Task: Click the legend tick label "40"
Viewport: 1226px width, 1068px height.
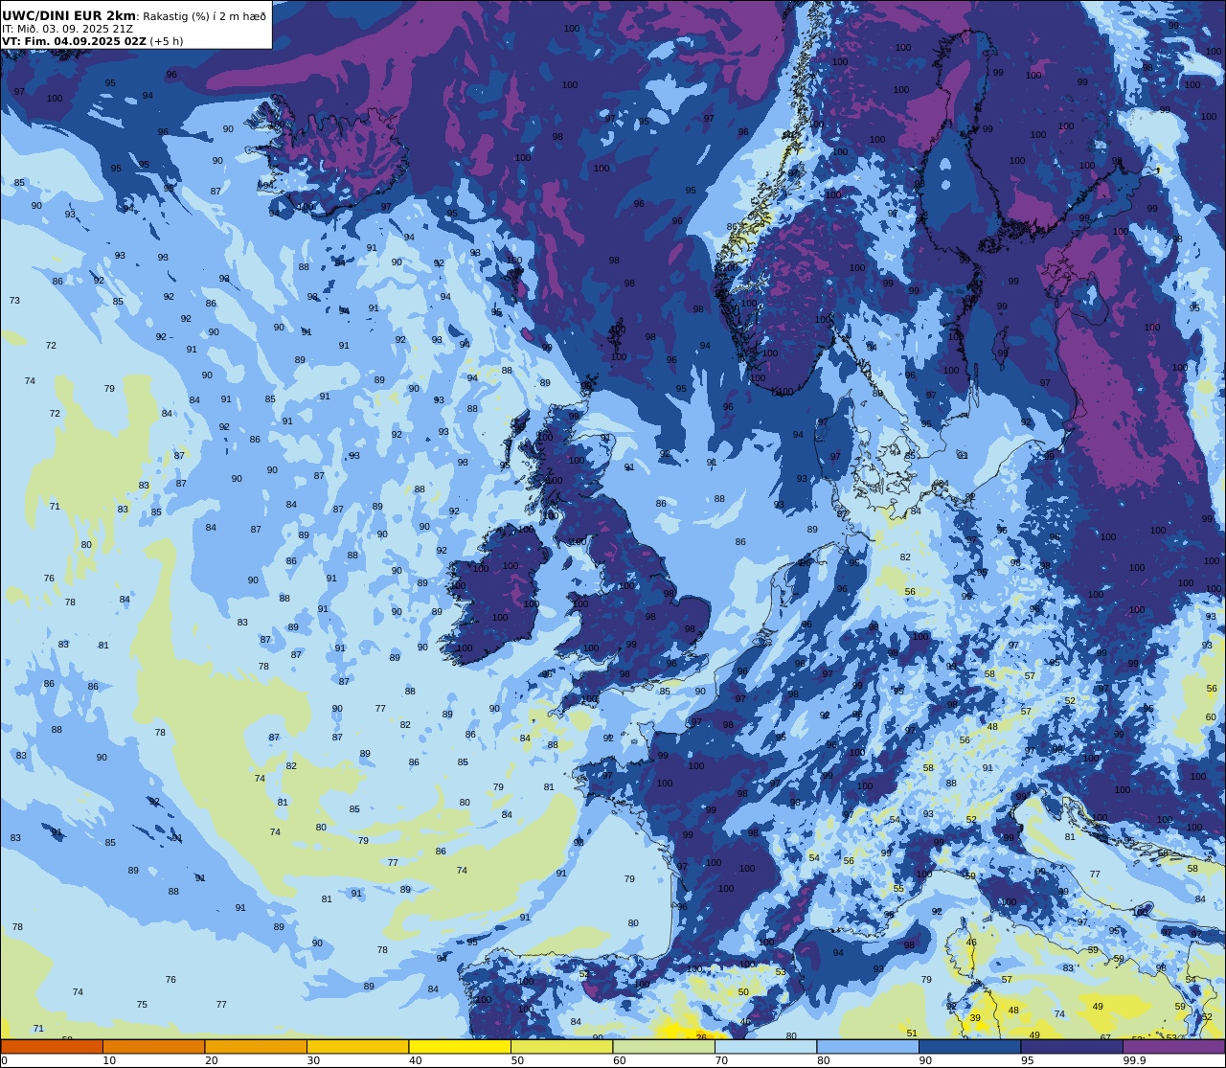Action: [415, 1060]
